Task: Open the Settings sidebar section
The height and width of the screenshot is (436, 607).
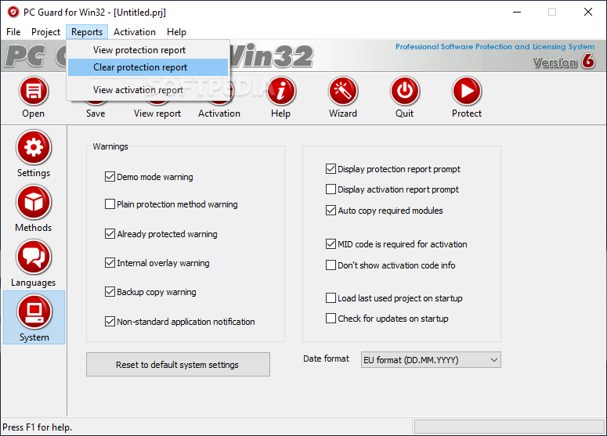Action: point(34,153)
